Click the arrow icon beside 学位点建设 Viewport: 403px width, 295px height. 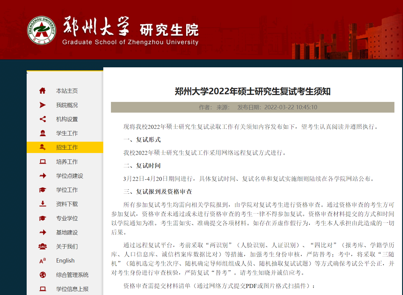43,176
